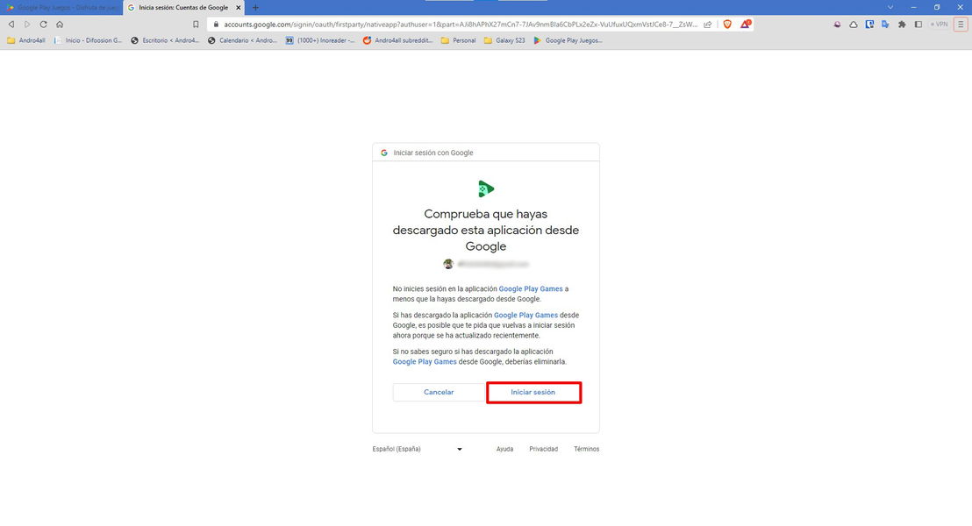Screen dimensions: 972x526
Task: Open the Andro4all bookmarks folder
Action: pyautogui.click(x=26, y=40)
